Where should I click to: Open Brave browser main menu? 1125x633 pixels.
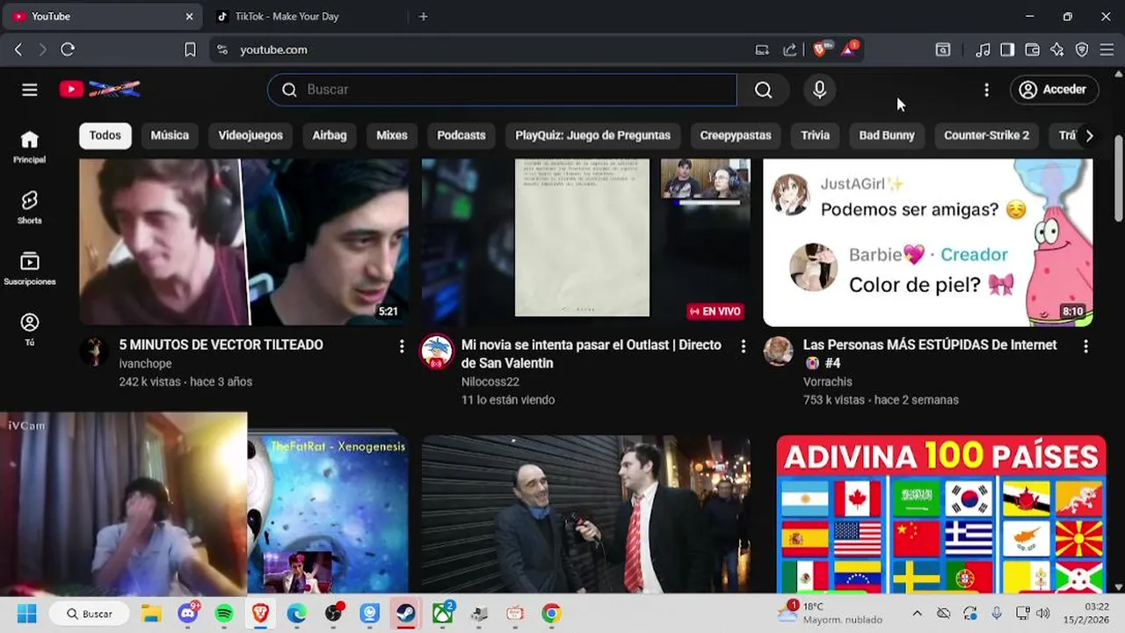tap(1107, 50)
